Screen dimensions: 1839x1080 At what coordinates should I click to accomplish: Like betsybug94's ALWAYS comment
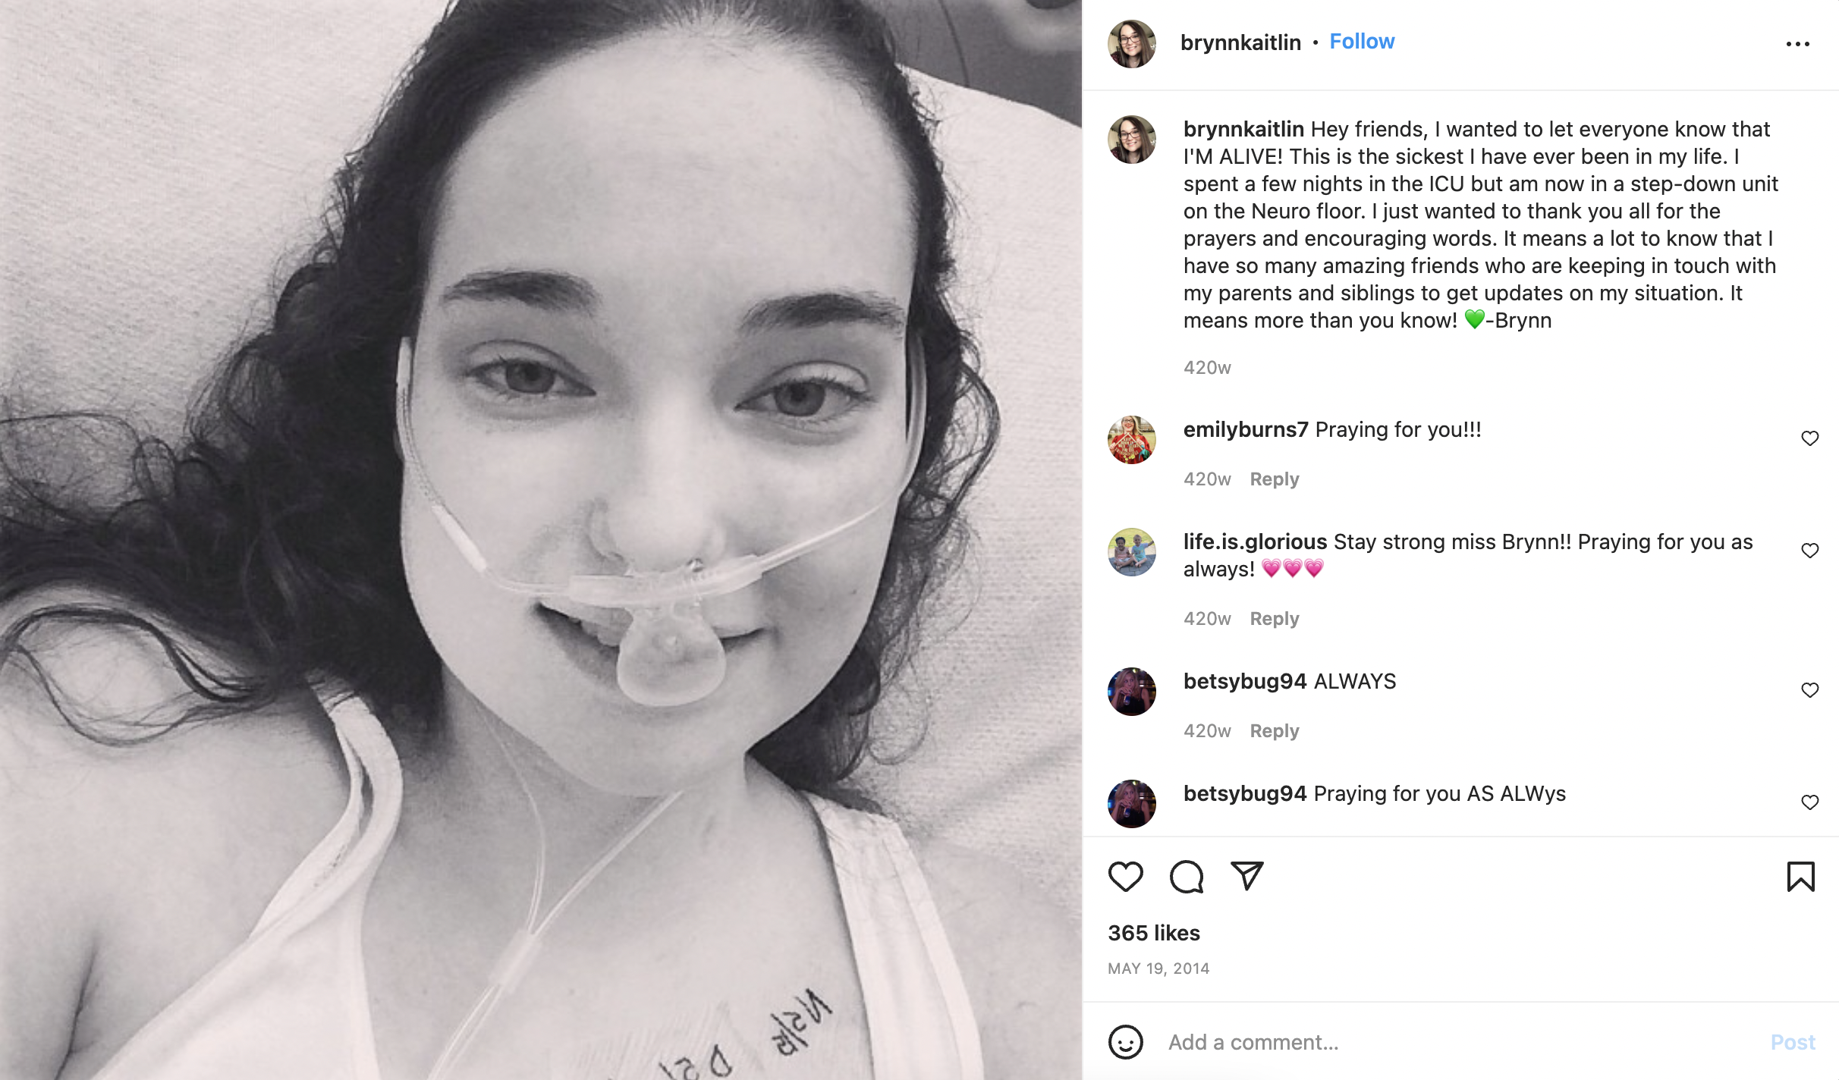click(x=1810, y=690)
